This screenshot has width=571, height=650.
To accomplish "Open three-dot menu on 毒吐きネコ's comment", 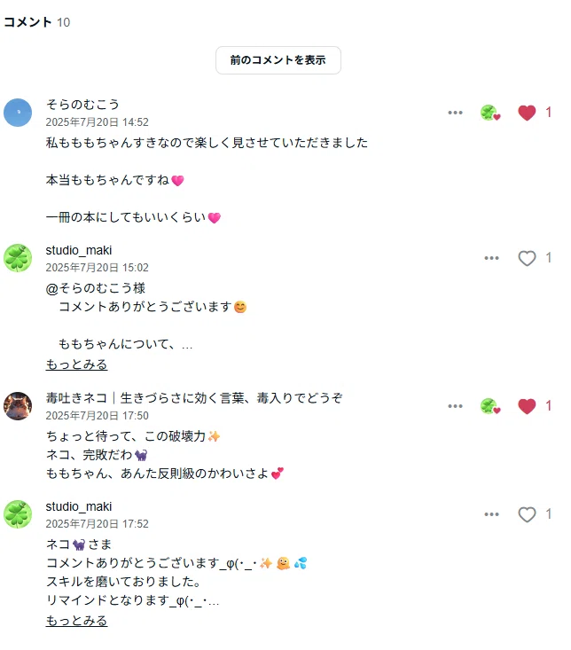I will 455,406.
